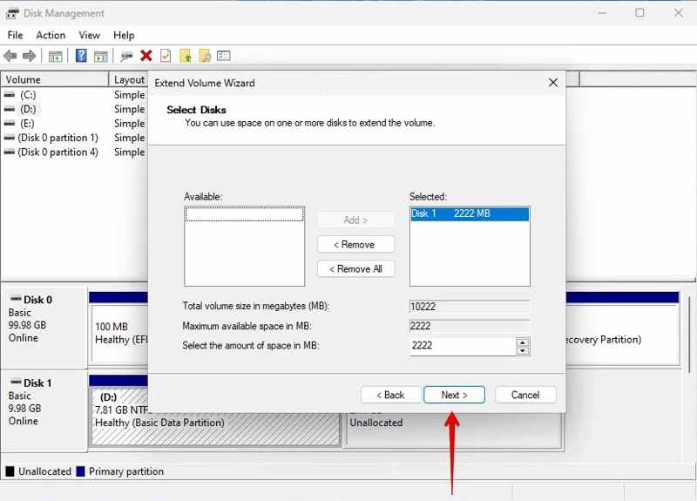
Task: Click the Back arrow toolbar icon
Action: click(x=10, y=56)
